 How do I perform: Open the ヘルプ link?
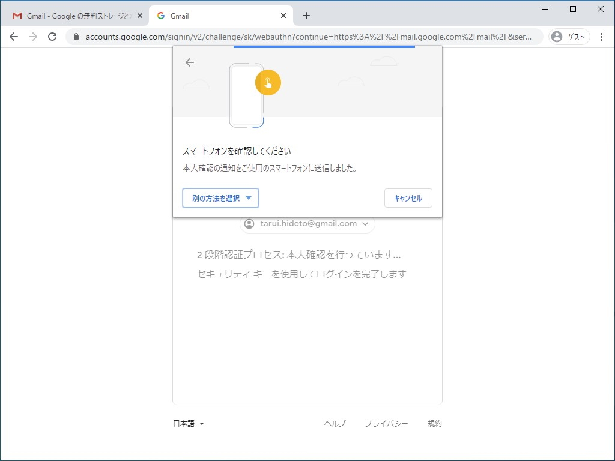click(x=335, y=423)
